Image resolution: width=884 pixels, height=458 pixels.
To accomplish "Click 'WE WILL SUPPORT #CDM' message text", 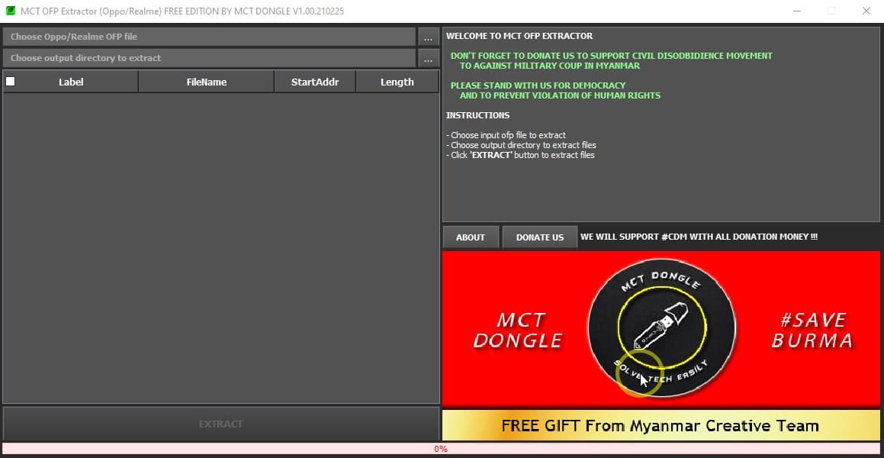I will pos(699,237).
